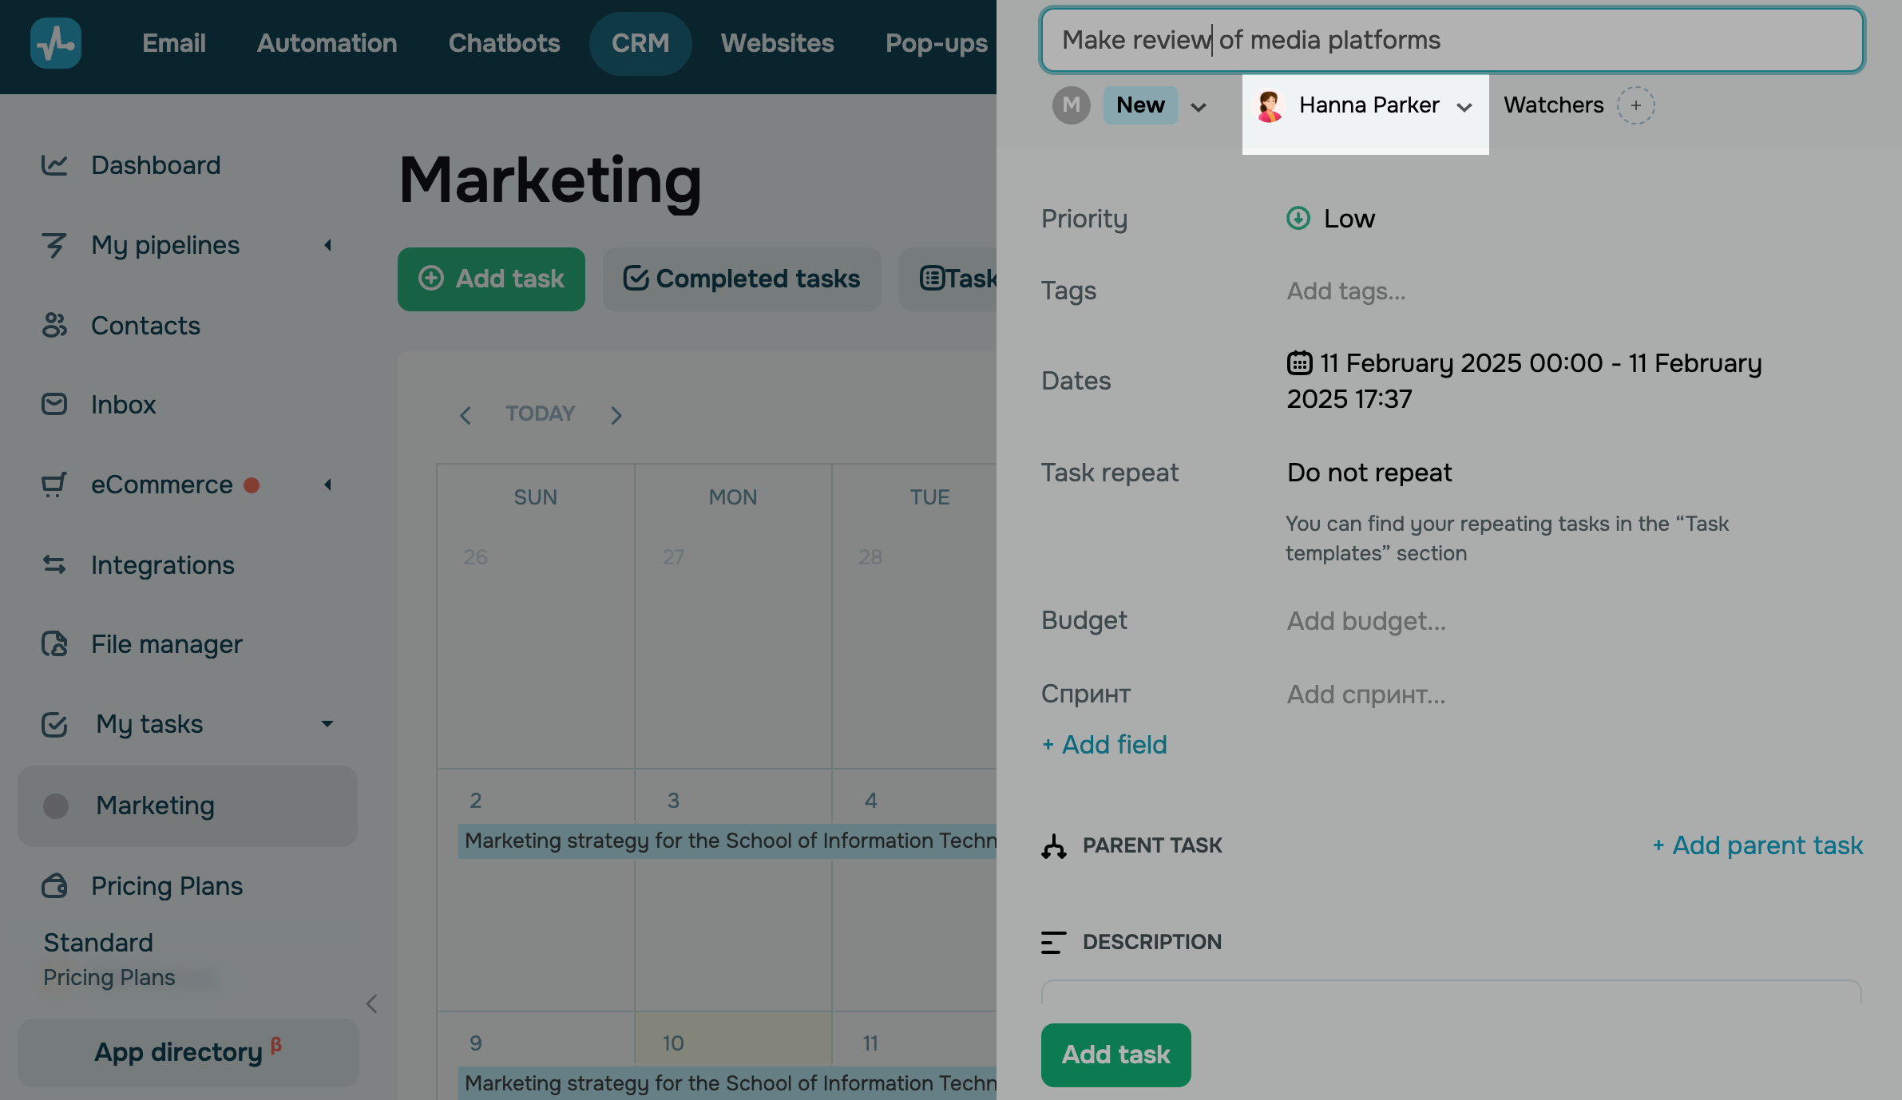Viewport: 1902px width, 1100px height.
Task: Open Contacts section in sidebar
Action: 145,326
